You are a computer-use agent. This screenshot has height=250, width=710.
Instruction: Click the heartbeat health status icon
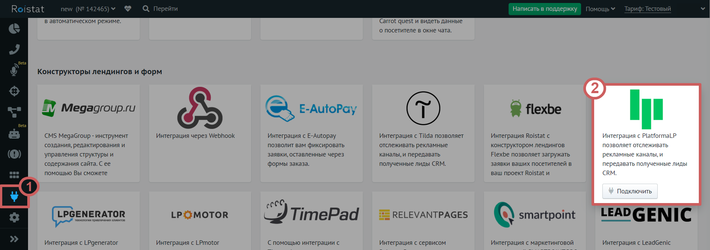pyautogui.click(x=128, y=9)
